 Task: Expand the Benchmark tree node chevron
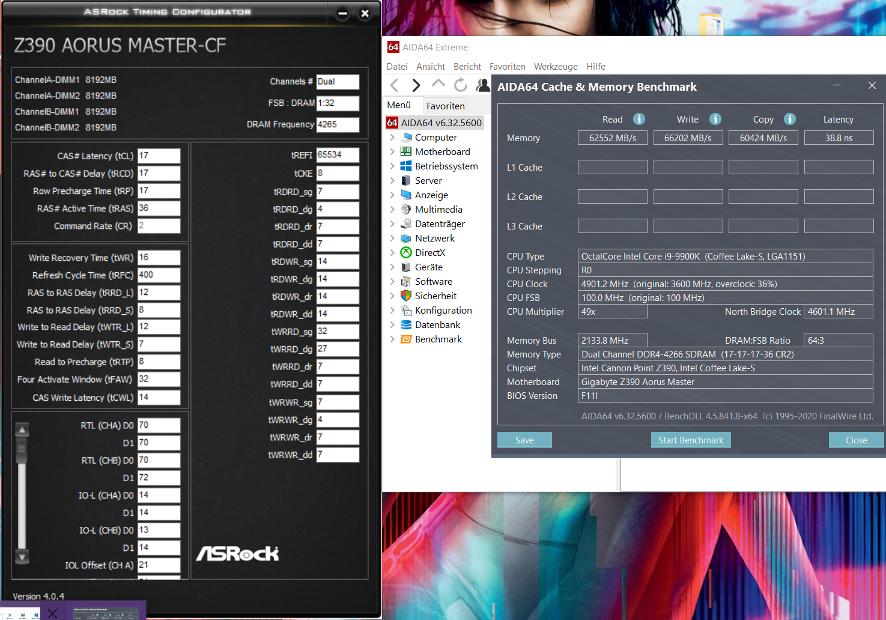[392, 339]
